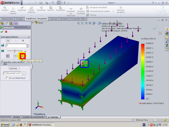Open Herramientas de trazado
The image size is (169, 127).
coord(98,11)
